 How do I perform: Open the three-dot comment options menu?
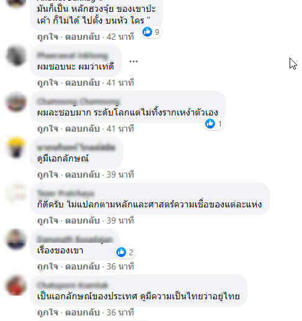coord(134,61)
